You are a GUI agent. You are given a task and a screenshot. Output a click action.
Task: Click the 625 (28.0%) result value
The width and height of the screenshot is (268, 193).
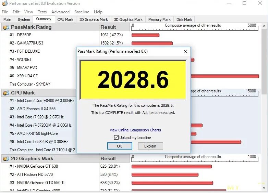(110, 166)
